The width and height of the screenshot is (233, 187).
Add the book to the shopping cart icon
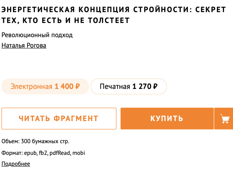coord(224,118)
